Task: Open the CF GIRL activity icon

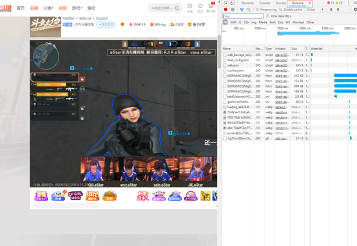Action: 75,196
